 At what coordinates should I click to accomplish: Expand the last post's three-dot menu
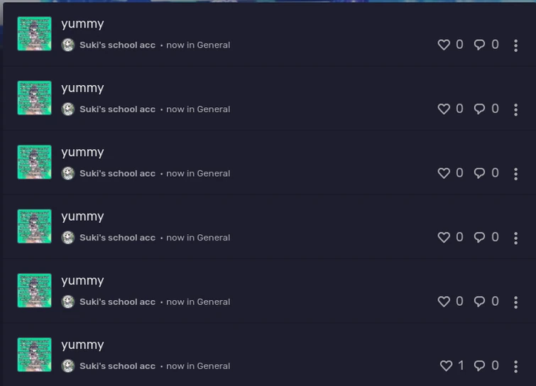point(516,367)
